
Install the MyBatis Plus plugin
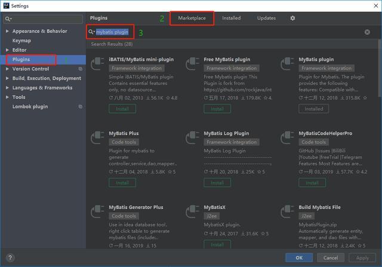[x=122, y=183]
